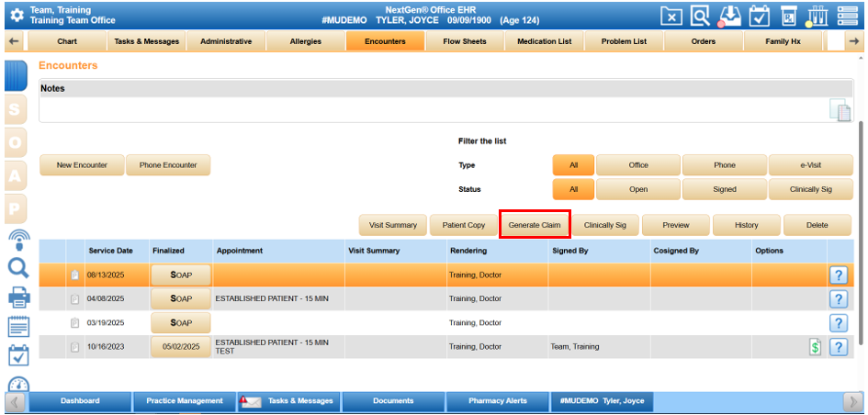This screenshot has width=868, height=415.
Task: Open the inbox download tray icon
Action: [x=730, y=16]
